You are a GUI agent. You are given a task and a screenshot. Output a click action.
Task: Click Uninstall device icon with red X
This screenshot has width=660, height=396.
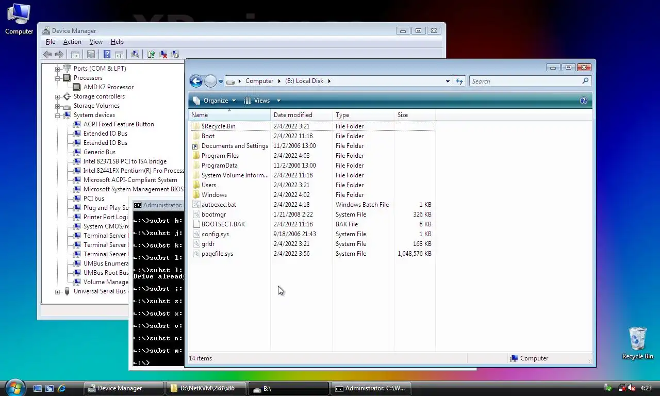[x=163, y=54]
